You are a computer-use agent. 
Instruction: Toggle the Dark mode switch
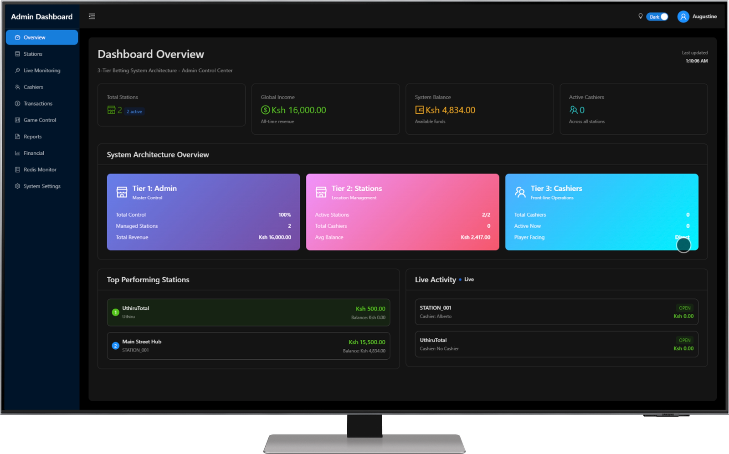657,16
